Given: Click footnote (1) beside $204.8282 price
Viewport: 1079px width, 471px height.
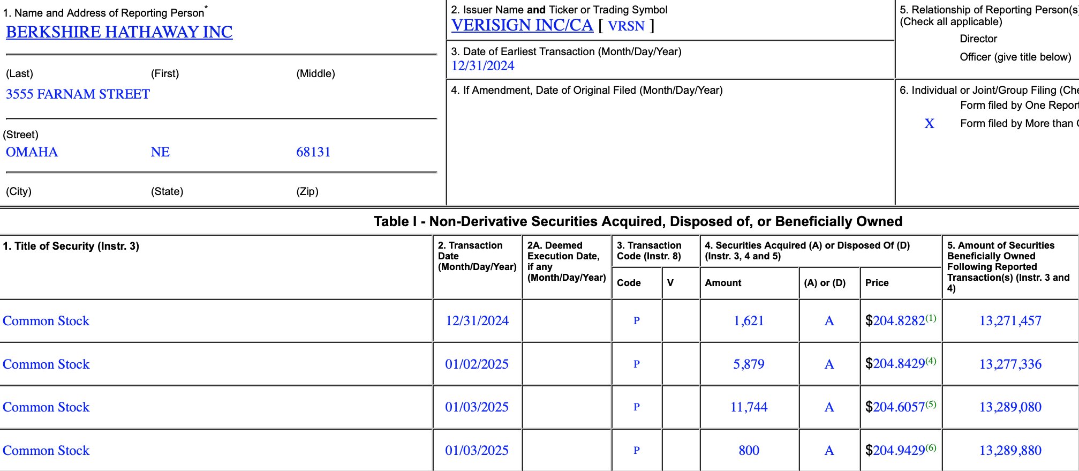Looking at the screenshot, I should click(x=931, y=318).
